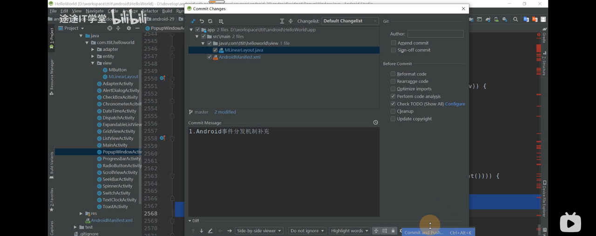Close the Commit Changes dialog
The width and height of the screenshot is (596, 236).
(463, 8)
